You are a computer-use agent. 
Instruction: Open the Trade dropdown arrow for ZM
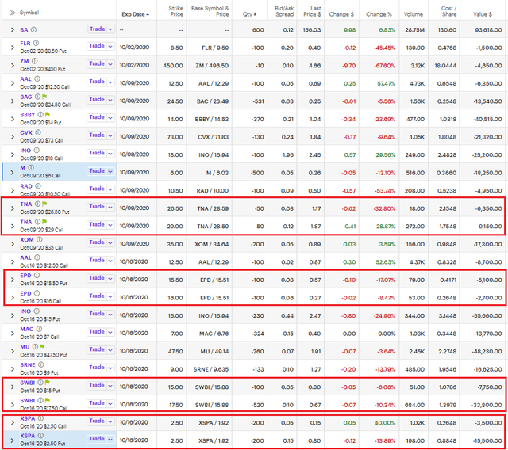pyautogui.click(x=110, y=64)
